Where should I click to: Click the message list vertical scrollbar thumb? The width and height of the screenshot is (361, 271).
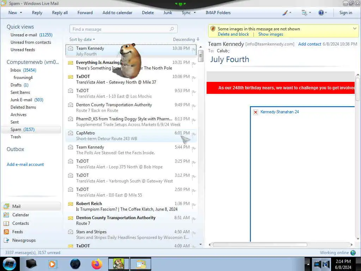point(201,55)
